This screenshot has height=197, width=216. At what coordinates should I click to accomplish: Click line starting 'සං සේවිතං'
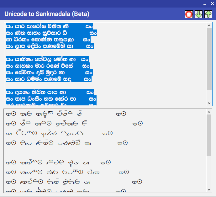tap(49, 72)
